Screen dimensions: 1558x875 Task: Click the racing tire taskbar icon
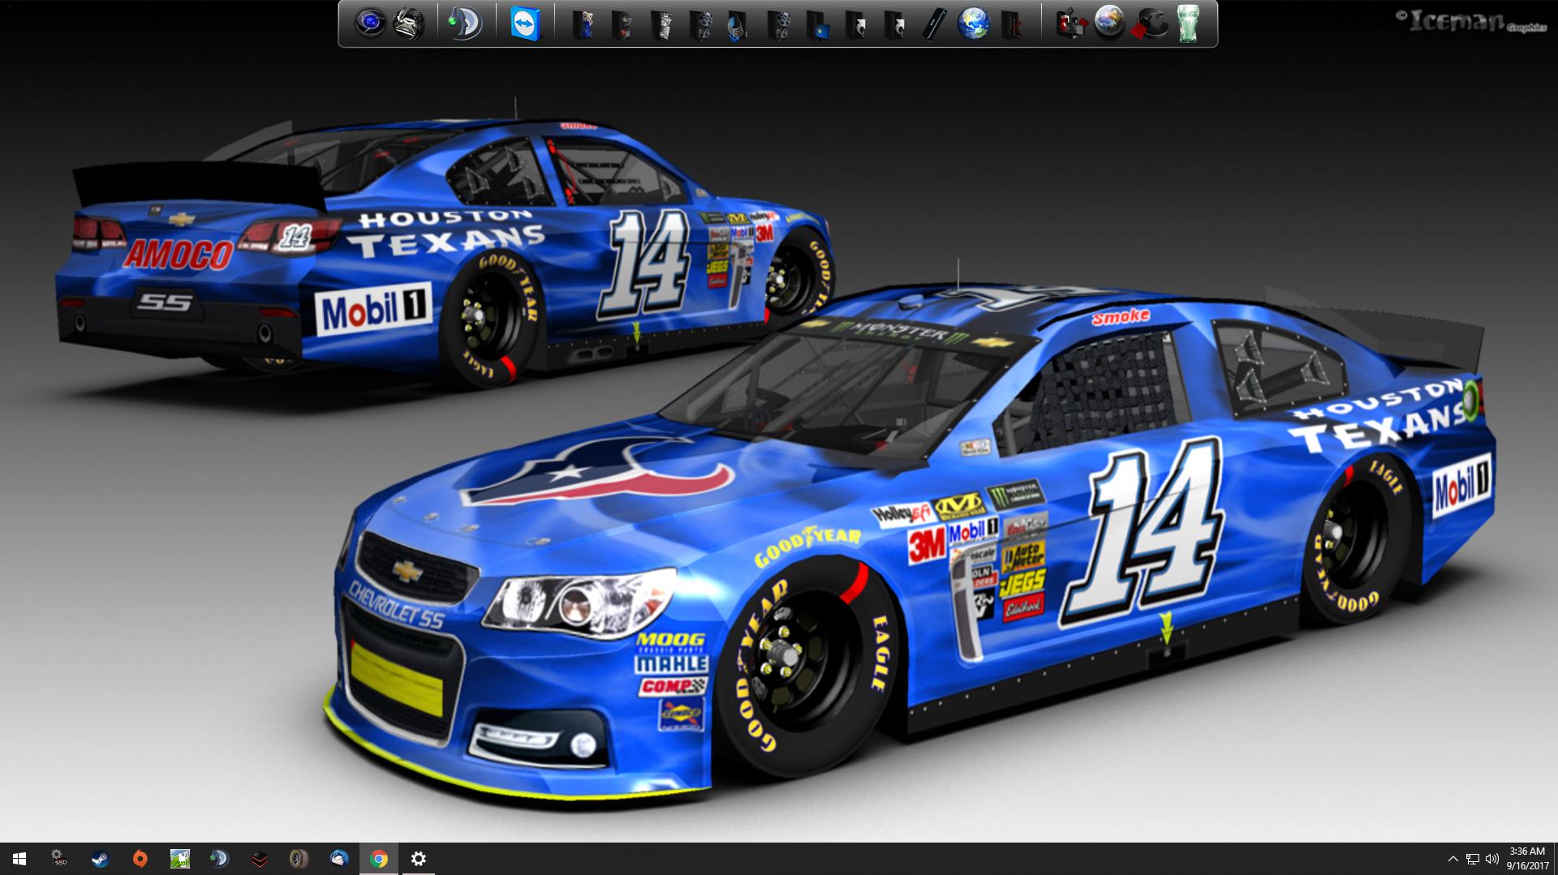coord(299,859)
